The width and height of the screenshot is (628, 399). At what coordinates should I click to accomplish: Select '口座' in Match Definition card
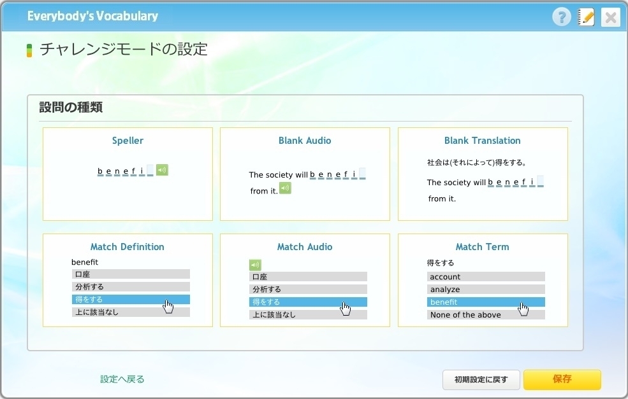pos(131,274)
